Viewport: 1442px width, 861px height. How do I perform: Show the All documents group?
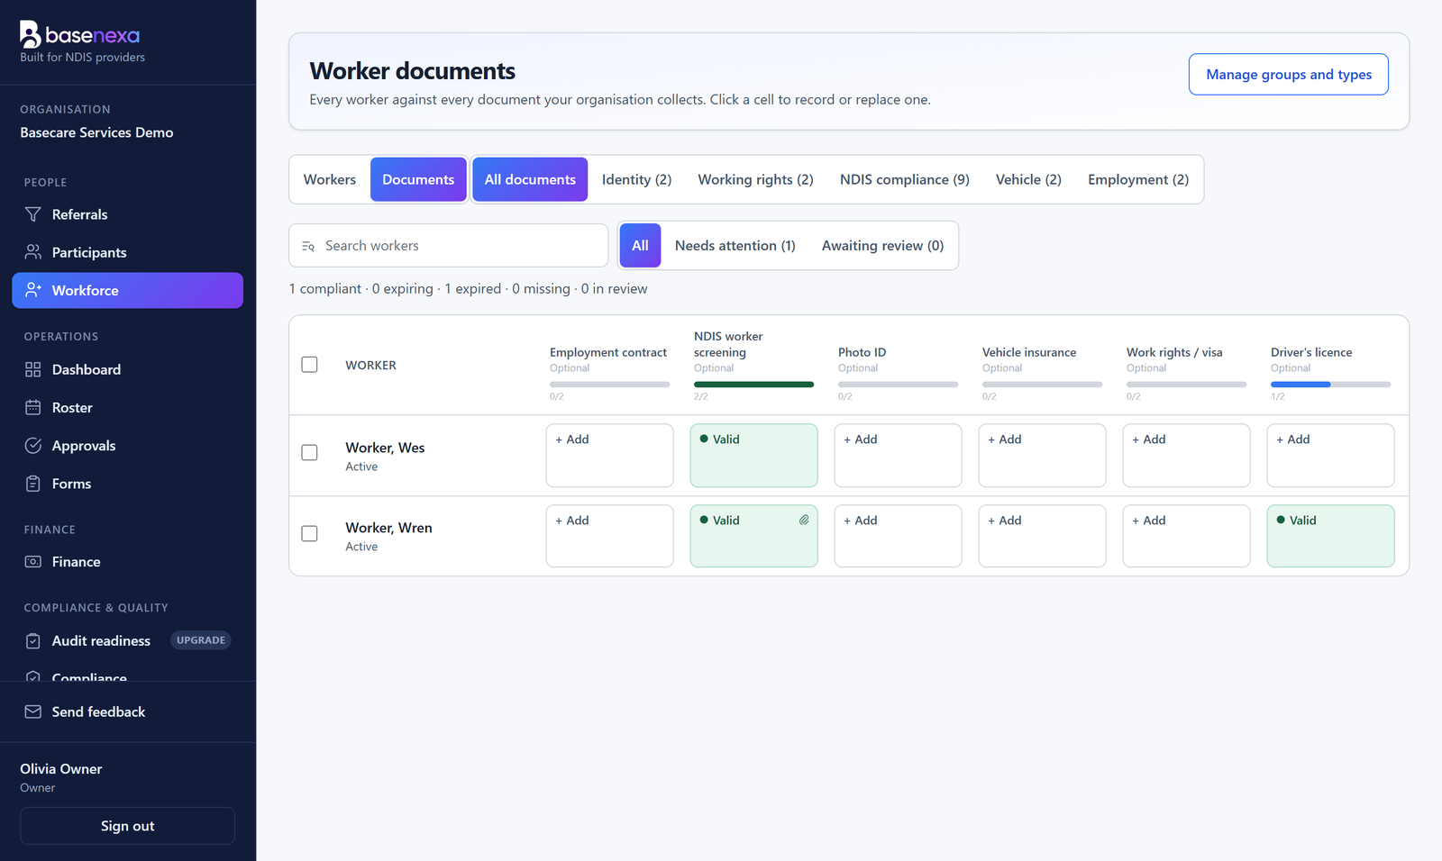pyautogui.click(x=530, y=179)
